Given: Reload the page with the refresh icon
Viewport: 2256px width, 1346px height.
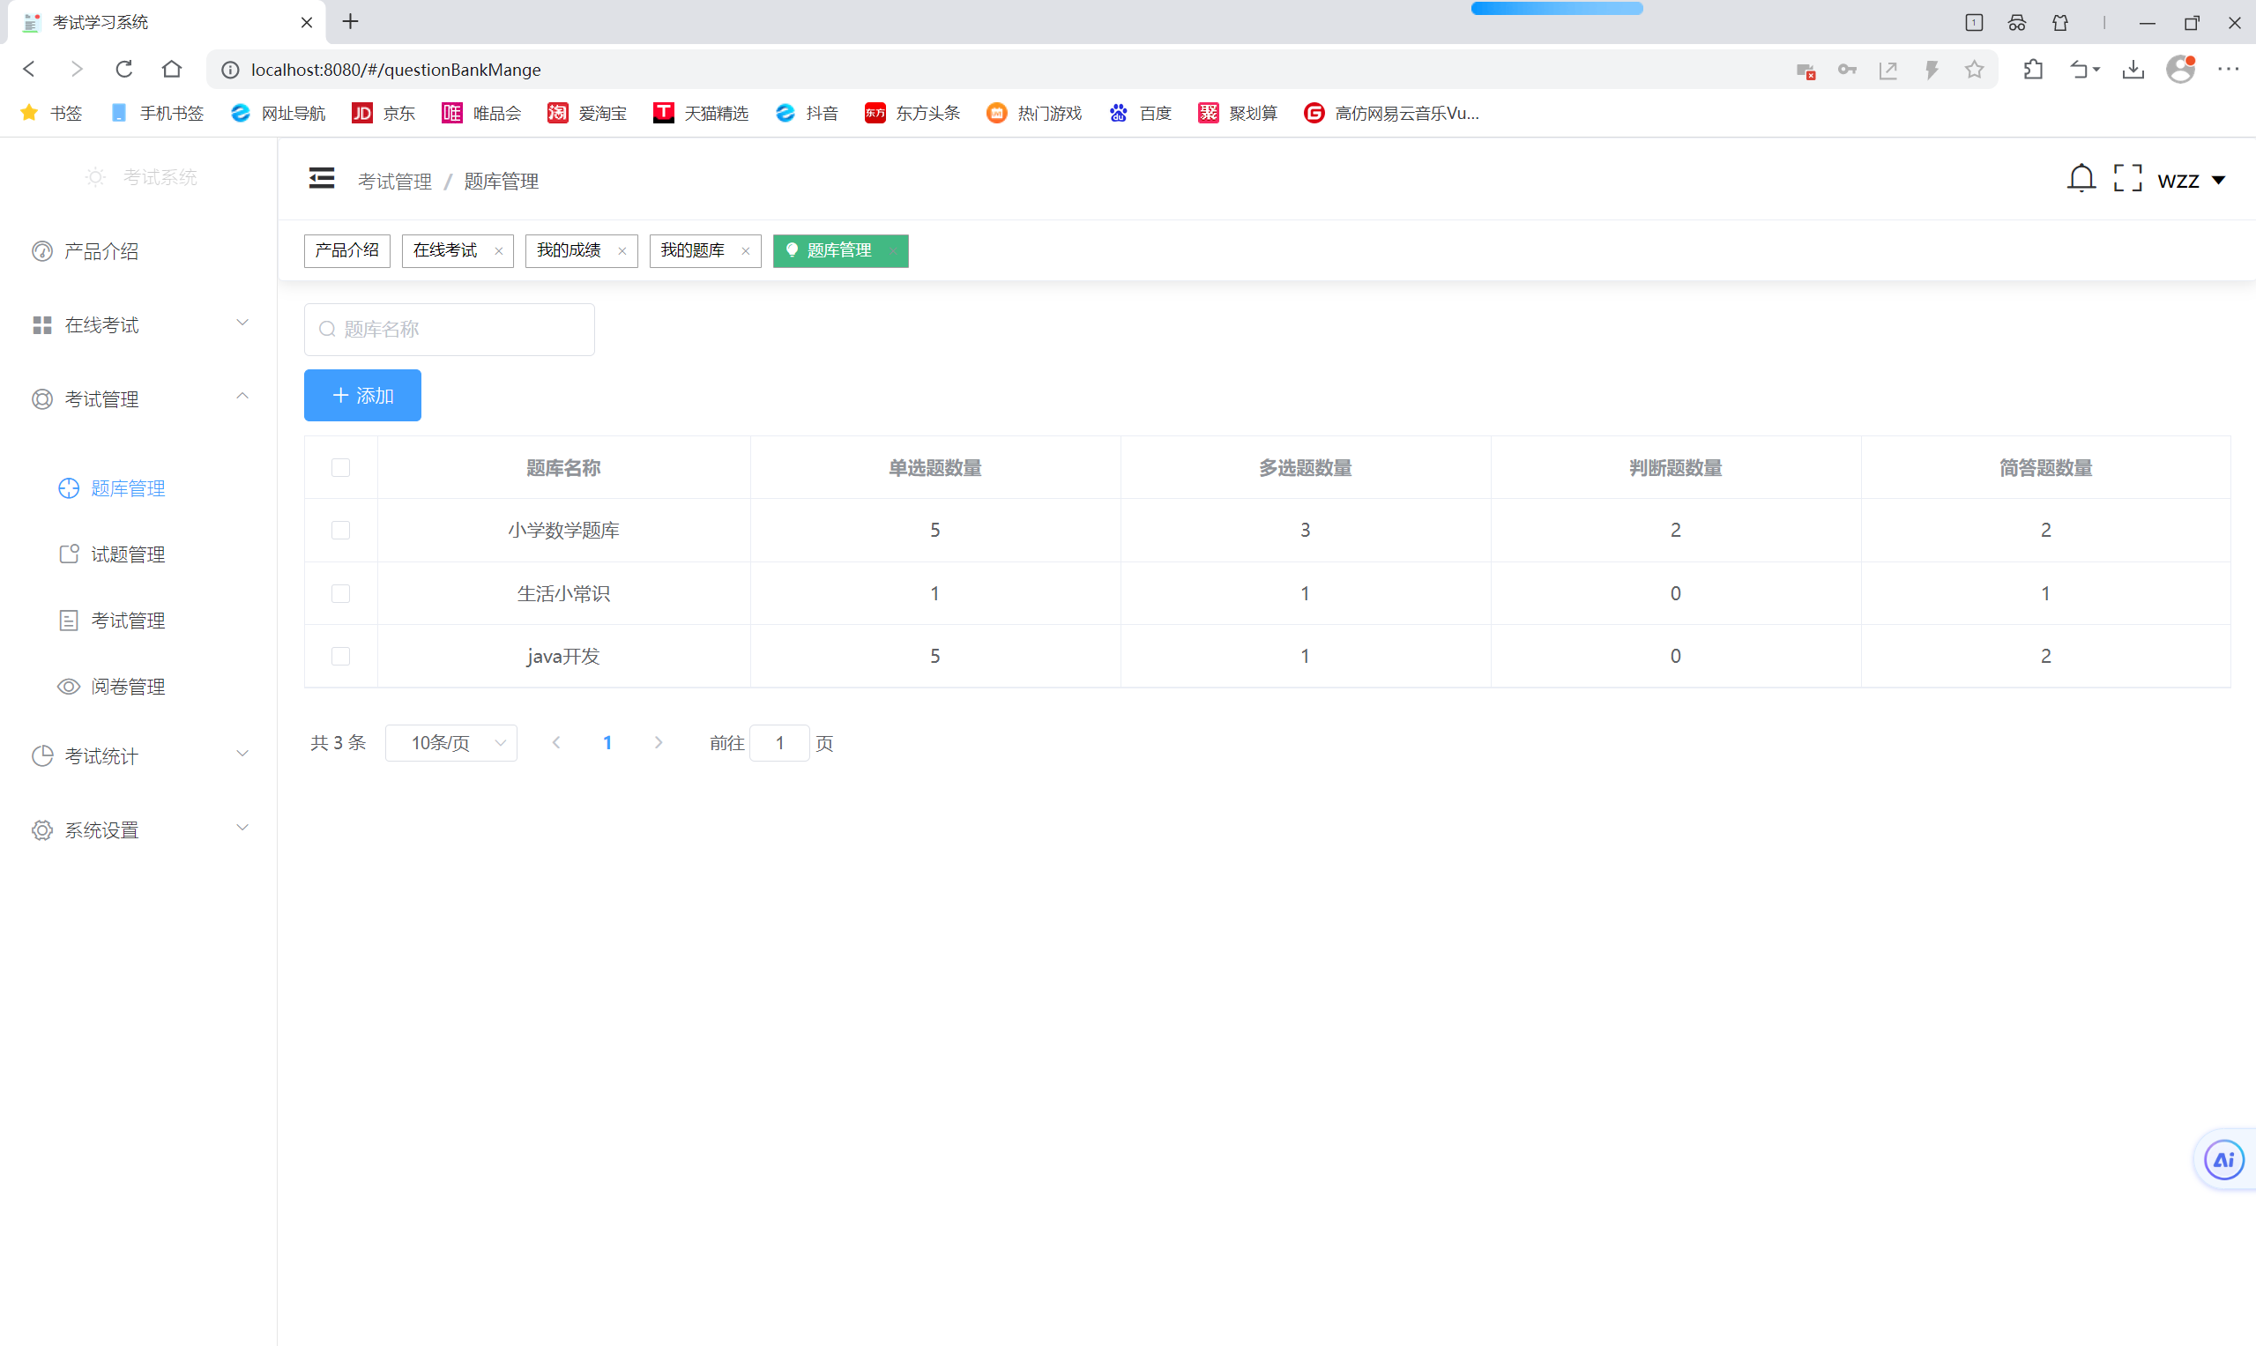Looking at the screenshot, I should pyautogui.click(x=124, y=70).
